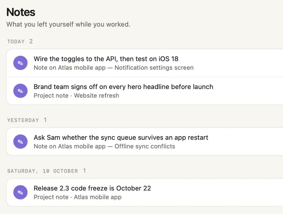Open note 'Wire the toggles to the API, then test on iOS 18'
283x214 pixels.
click(106, 59)
